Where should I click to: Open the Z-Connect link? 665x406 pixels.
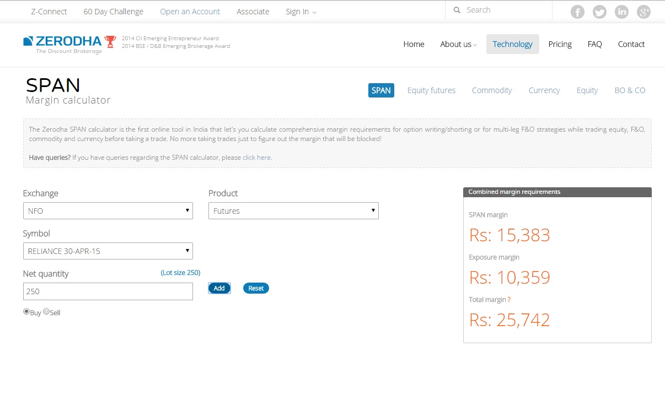[49, 12]
